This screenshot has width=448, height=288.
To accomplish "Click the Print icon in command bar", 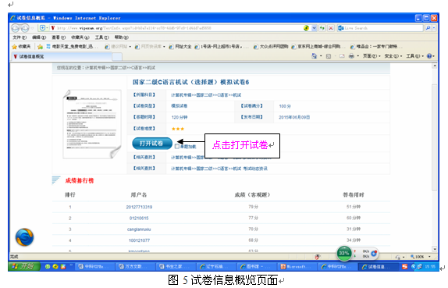I will [x=351, y=56].
